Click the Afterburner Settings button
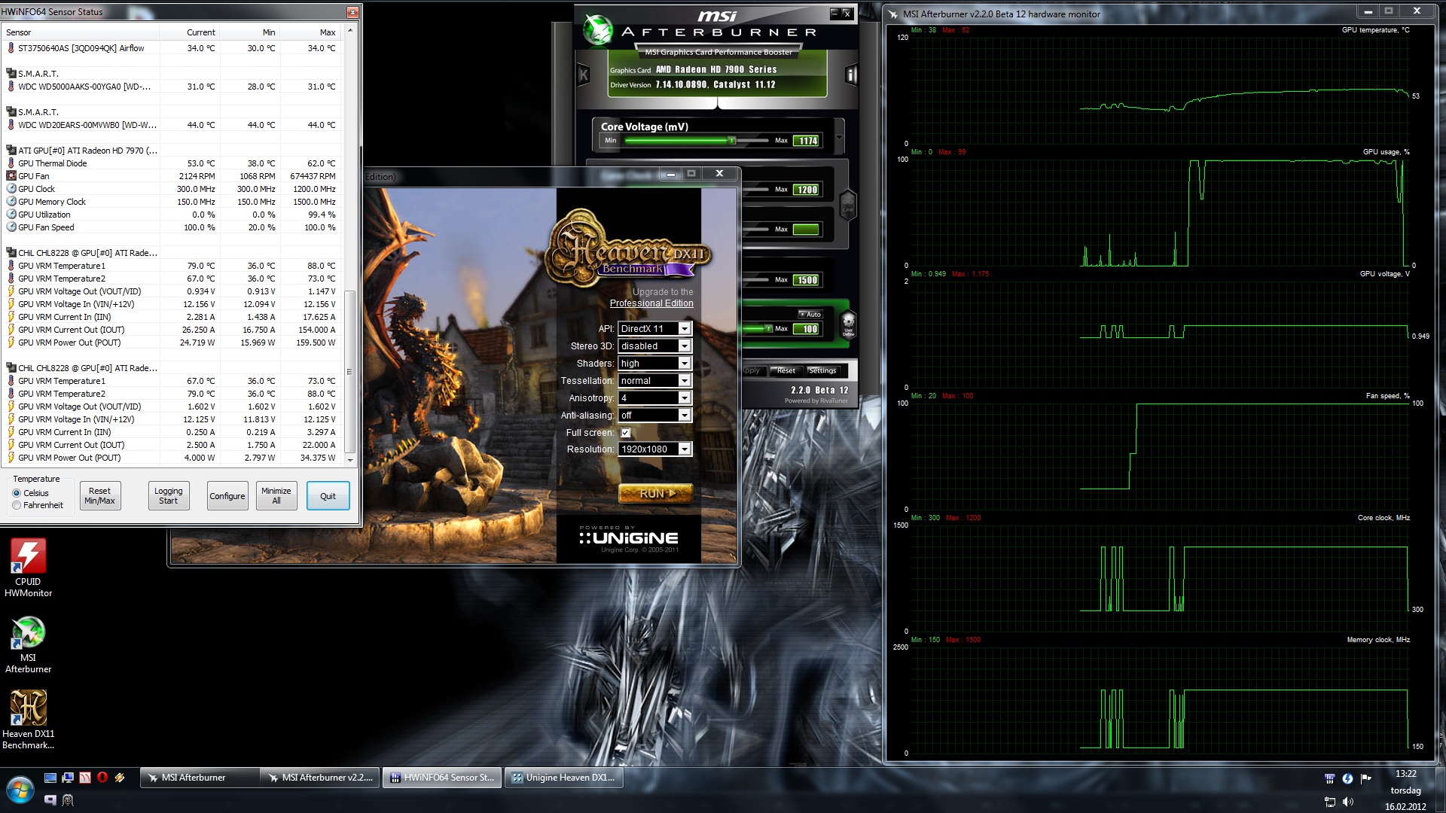The image size is (1446, 813). click(x=822, y=370)
